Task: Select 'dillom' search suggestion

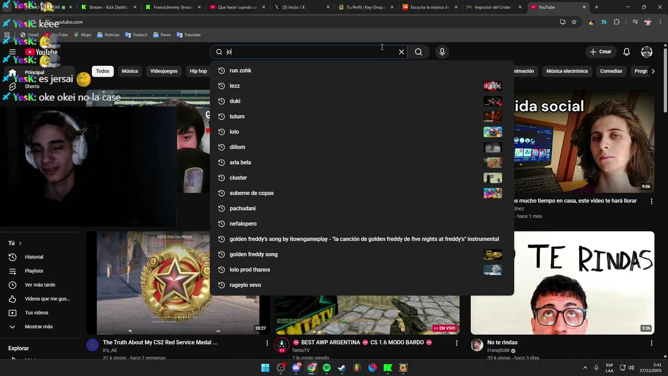Action: [362, 147]
